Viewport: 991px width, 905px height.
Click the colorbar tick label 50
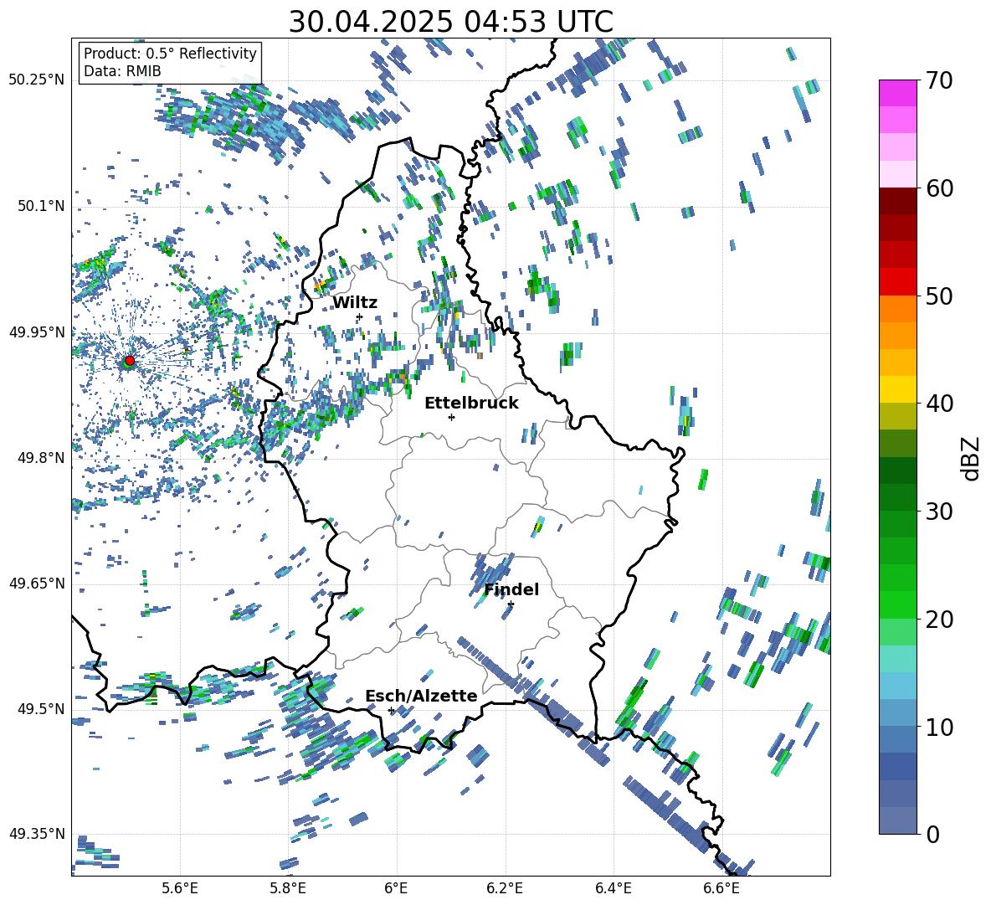tap(938, 296)
